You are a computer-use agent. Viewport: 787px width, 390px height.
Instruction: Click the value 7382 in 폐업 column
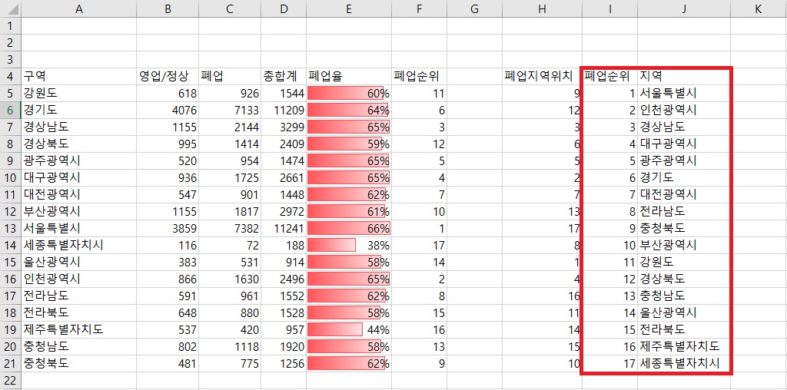(246, 229)
